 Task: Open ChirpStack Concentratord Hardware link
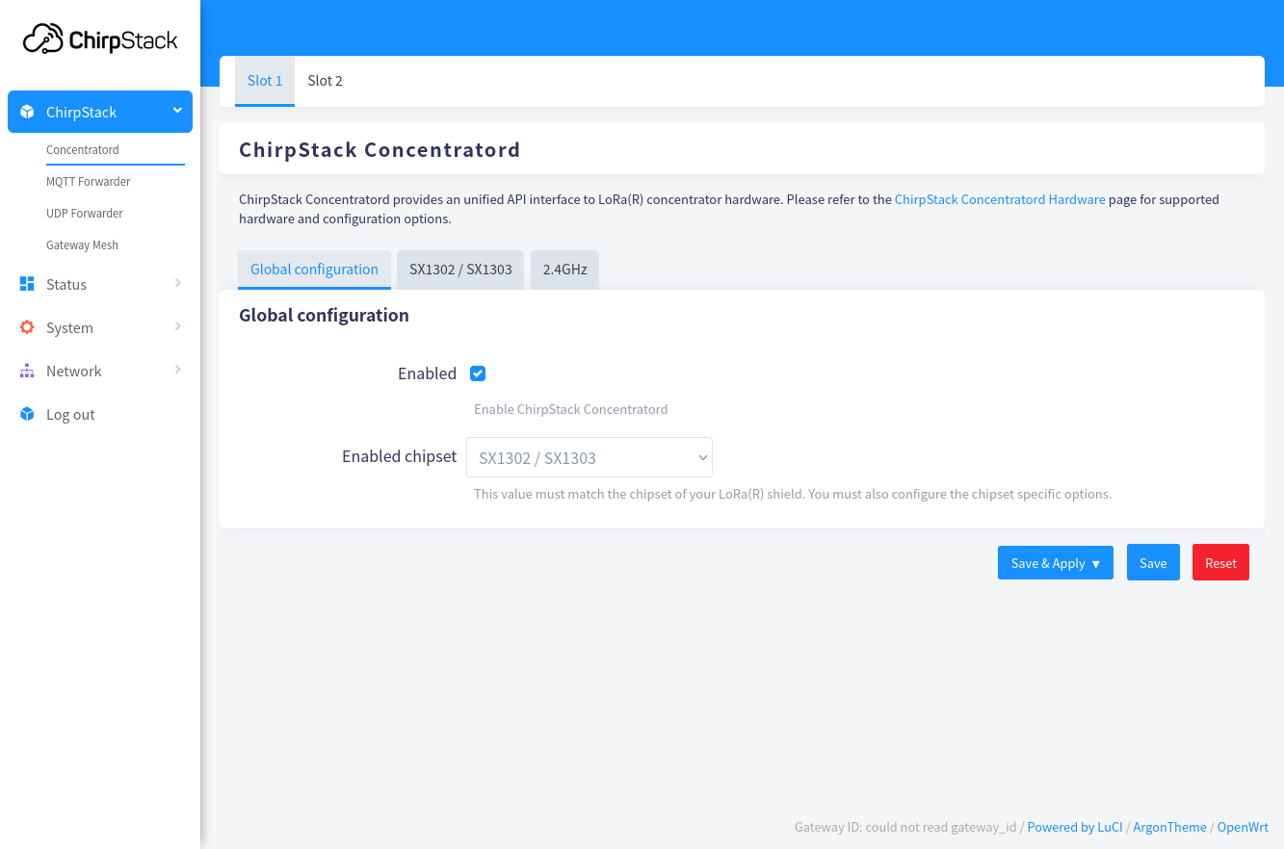tap(1000, 199)
